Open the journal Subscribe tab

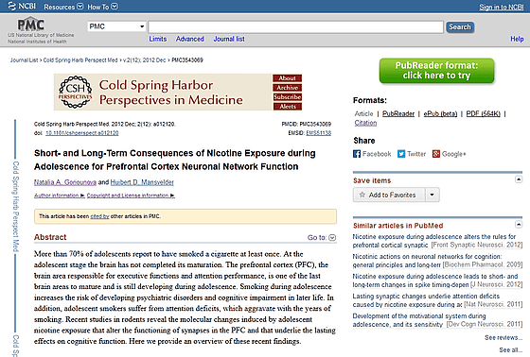(x=288, y=97)
